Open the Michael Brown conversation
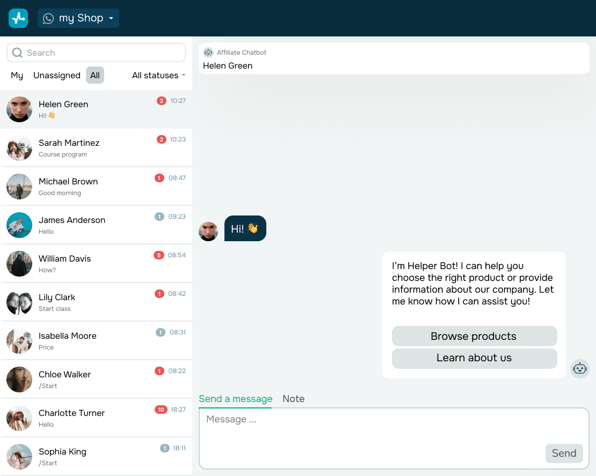596x476 pixels. tap(96, 187)
